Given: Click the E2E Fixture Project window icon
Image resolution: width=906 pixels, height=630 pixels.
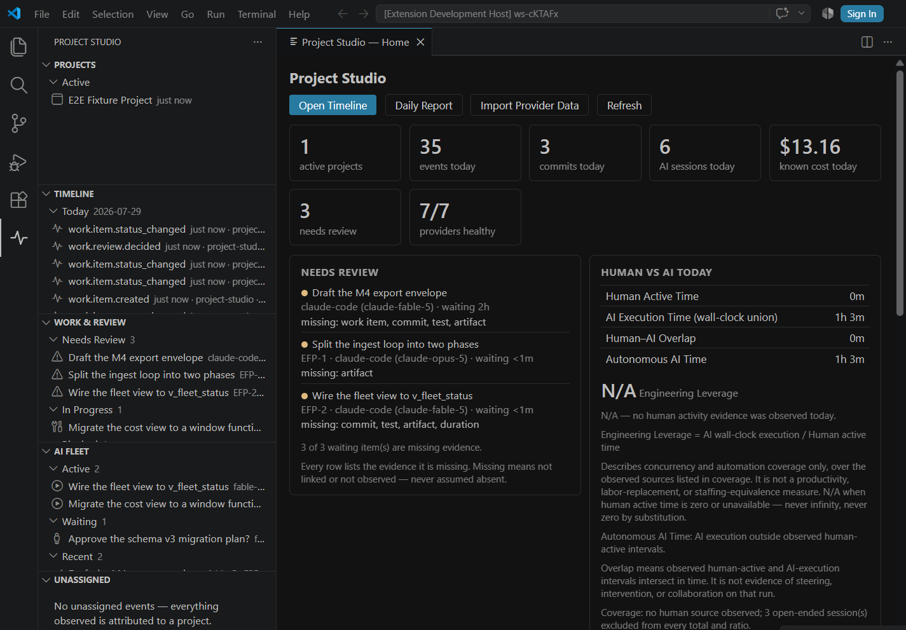Looking at the screenshot, I should (x=57, y=100).
